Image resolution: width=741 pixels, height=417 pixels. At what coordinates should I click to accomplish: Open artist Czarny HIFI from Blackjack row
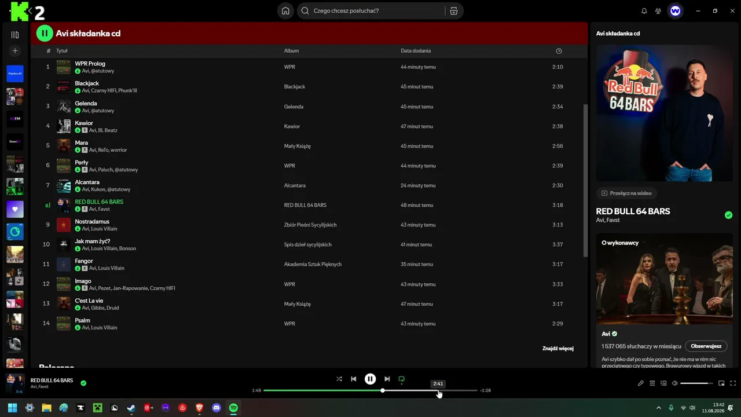click(104, 91)
